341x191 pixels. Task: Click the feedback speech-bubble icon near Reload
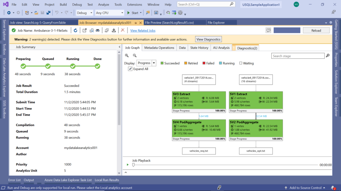268,30
